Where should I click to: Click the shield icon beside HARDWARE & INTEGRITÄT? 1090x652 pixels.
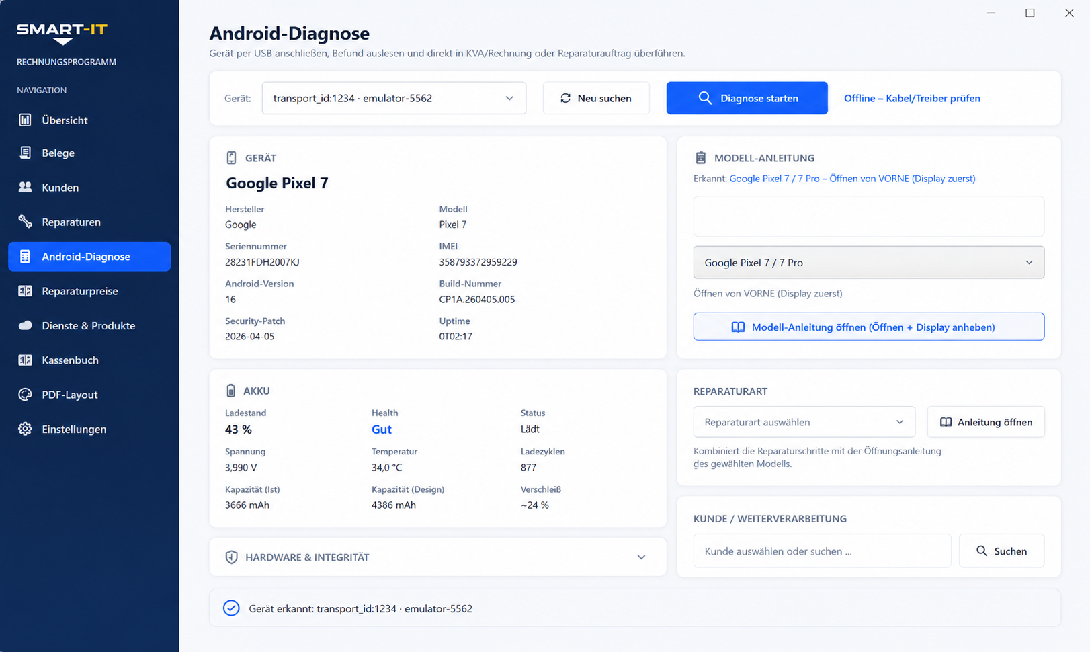[231, 557]
